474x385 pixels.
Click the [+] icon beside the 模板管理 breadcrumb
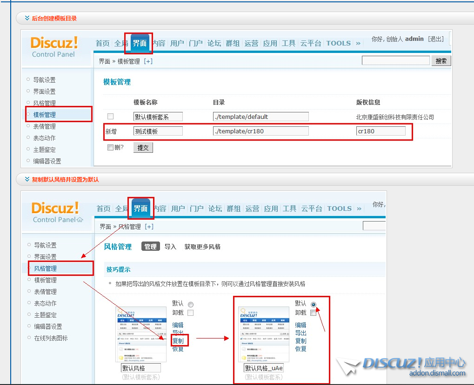pyautogui.click(x=148, y=61)
